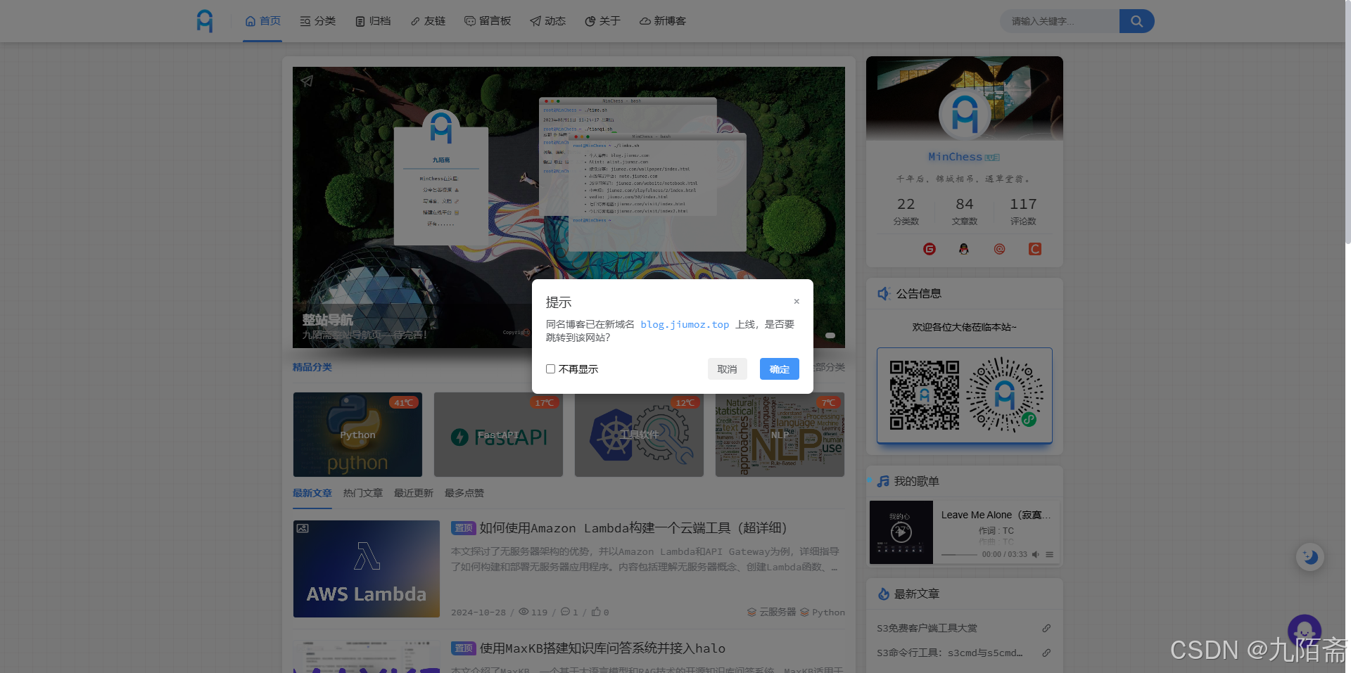
Task: Open the 留言板 nav item
Action: point(488,21)
